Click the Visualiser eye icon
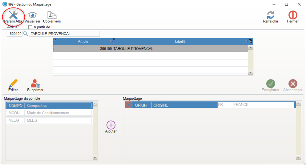This screenshot has height=165, width=306. 33,16
